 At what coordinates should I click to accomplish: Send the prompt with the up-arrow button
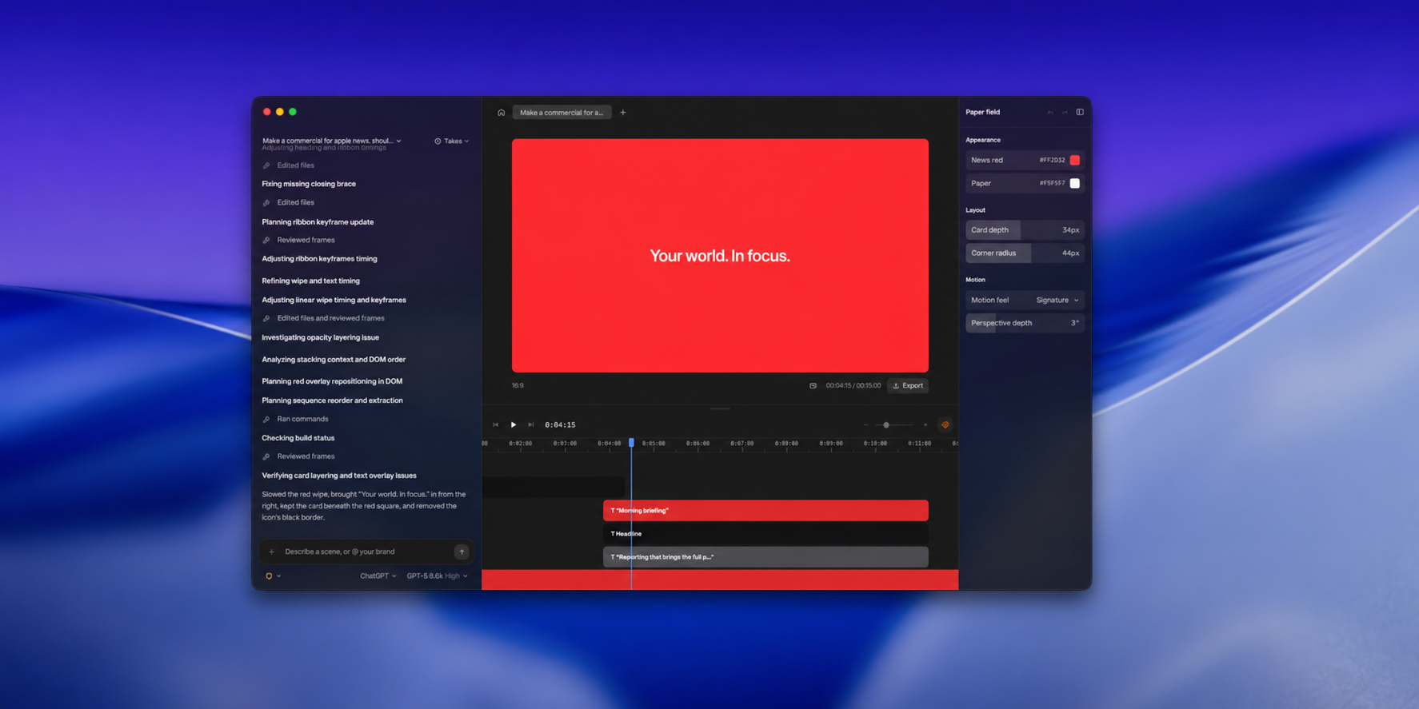point(462,552)
